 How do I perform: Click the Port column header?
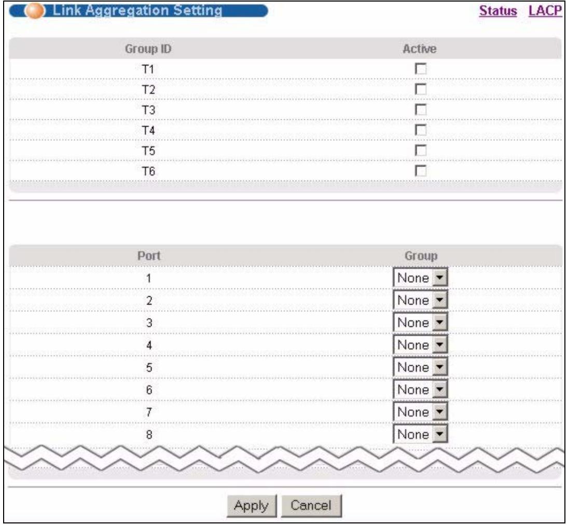(x=148, y=256)
